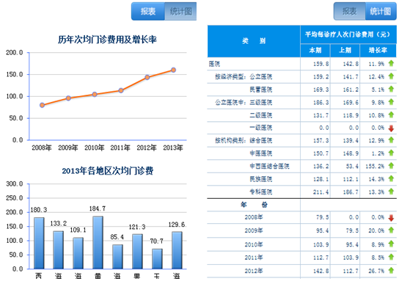
Task: Click the up arrow in the 中西医结合医院 row
Action: [x=391, y=166]
